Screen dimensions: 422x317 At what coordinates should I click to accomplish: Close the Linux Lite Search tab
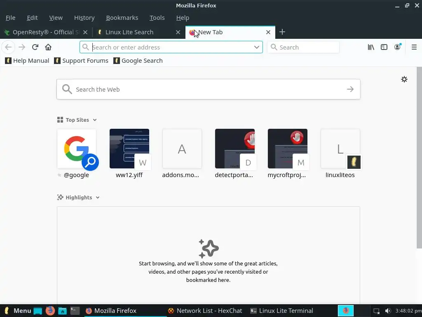click(x=178, y=32)
